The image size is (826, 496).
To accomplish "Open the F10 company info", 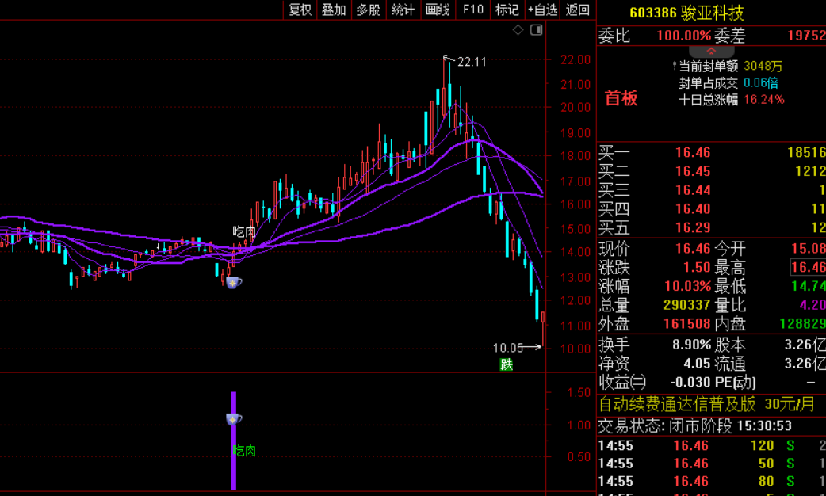I will pyautogui.click(x=472, y=10).
